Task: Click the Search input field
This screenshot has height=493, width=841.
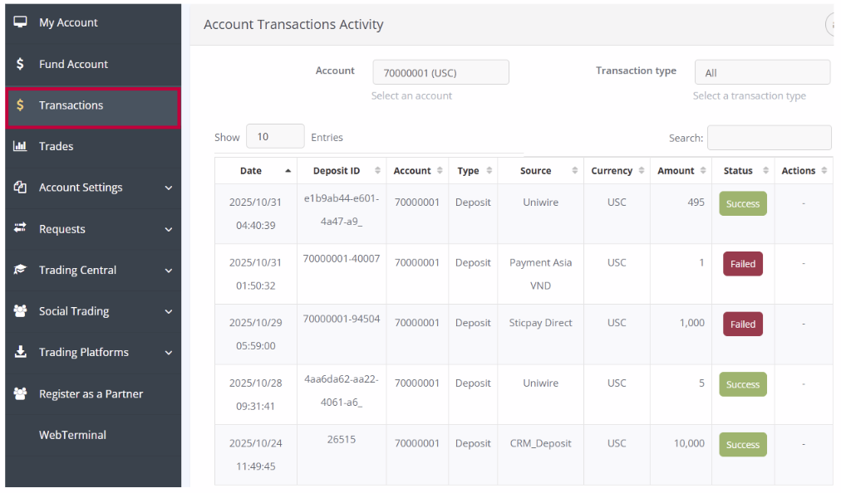Action: 769,138
